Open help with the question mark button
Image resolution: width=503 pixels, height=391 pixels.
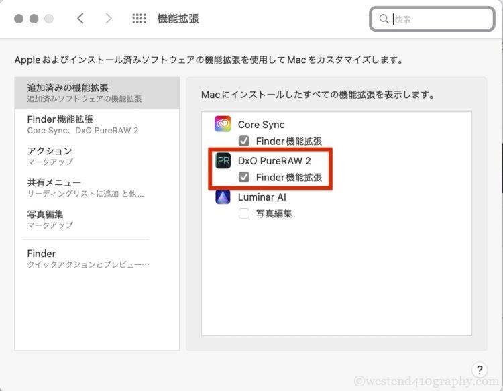click(480, 370)
